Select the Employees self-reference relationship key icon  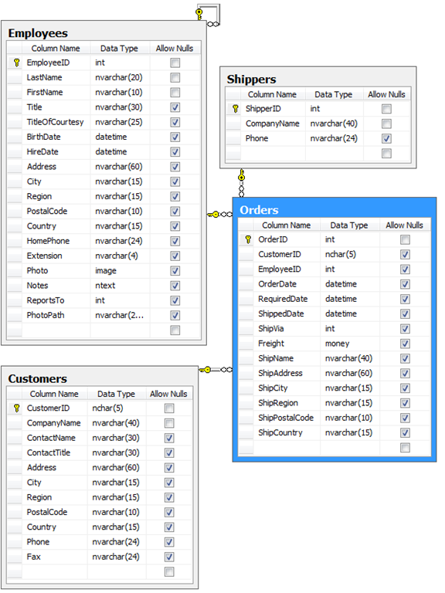199,15
